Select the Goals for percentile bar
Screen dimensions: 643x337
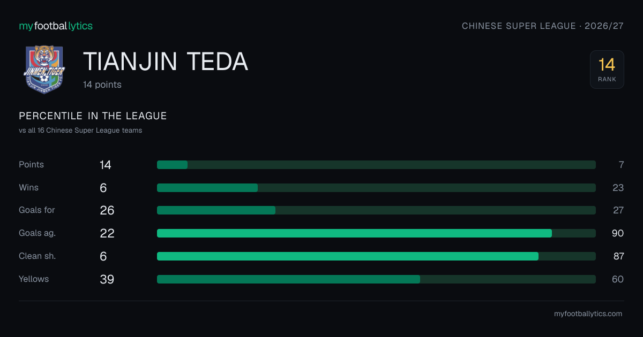coord(376,210)
